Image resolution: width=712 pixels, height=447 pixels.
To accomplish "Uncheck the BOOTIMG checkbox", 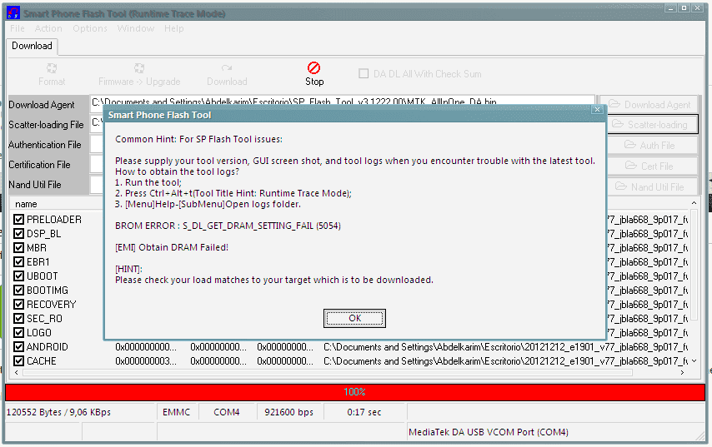I will (18, 290).
